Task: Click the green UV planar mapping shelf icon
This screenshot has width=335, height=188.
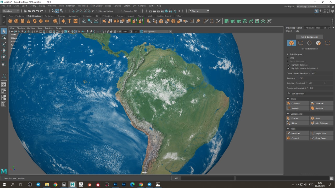Action: [227, 21]
